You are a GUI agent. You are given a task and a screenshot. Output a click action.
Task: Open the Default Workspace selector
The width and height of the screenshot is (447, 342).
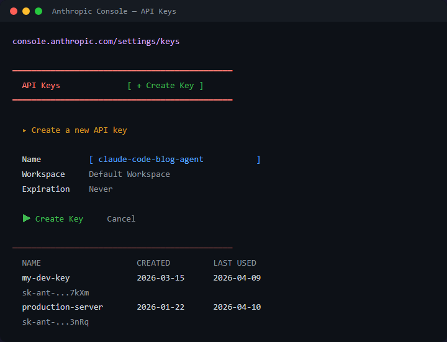coord(129,174)
